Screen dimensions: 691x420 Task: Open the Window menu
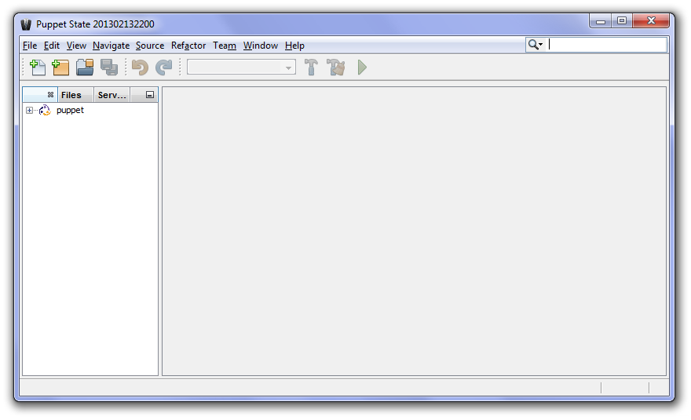coord(261,46)
